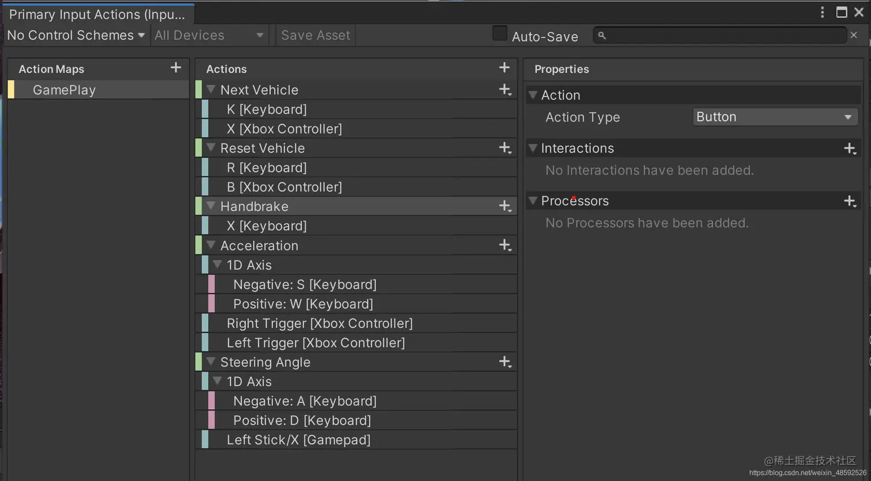
Task: Open the Action Type dropdown
Action: pos(775,117)
